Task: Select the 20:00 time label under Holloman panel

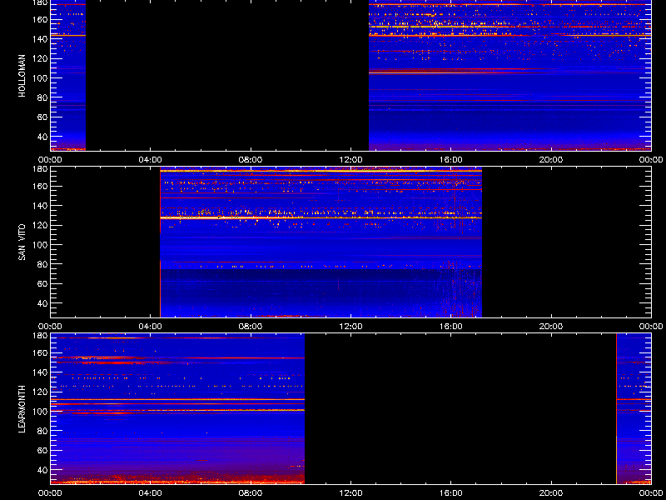Action: [551, 160]
